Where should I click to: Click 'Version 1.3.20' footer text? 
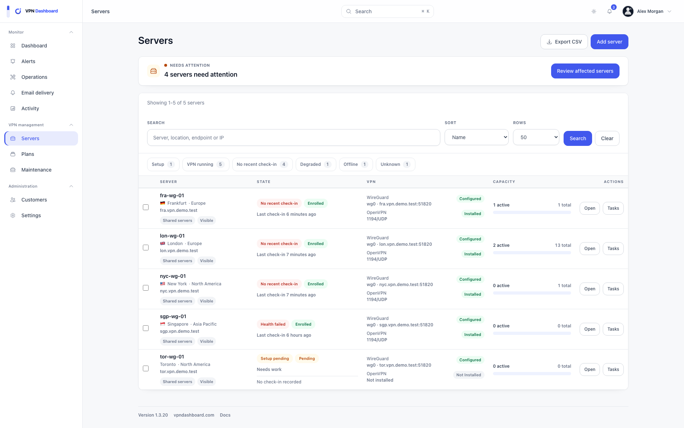coord(153,415)
